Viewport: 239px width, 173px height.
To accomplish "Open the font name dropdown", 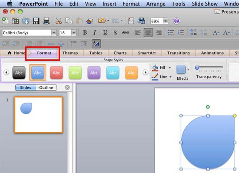I will click(x=53, y=33).
